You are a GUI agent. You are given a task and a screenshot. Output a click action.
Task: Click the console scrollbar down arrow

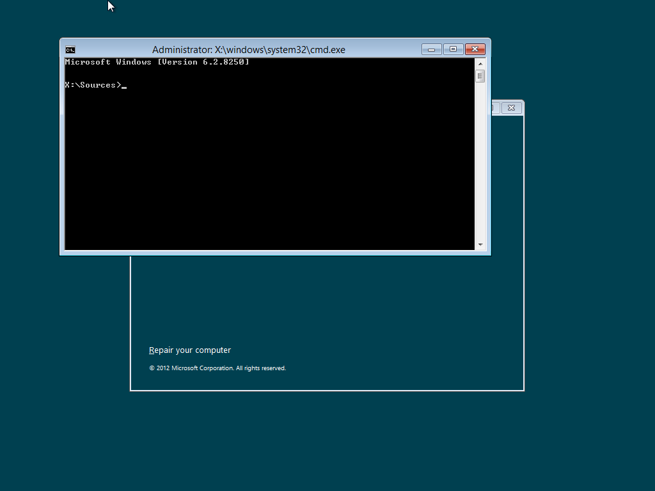[x=480, y=245]
